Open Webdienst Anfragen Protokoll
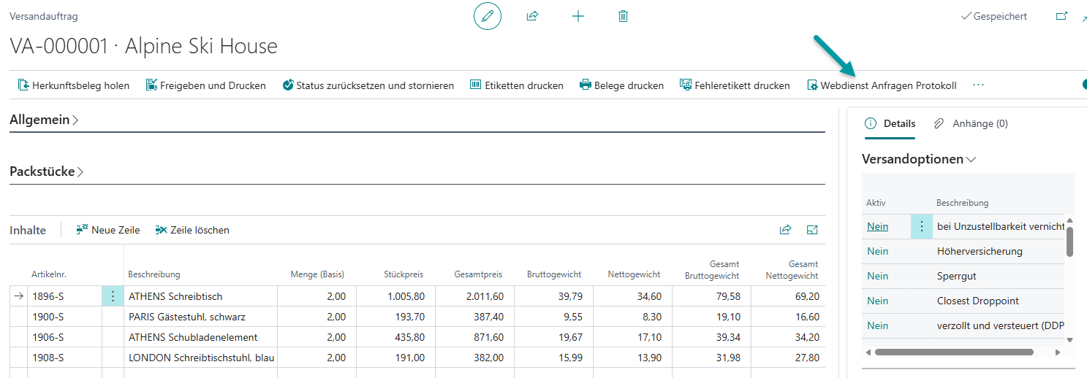The image size is (1087, 378). pyautogui.click(x=881, y=85)
